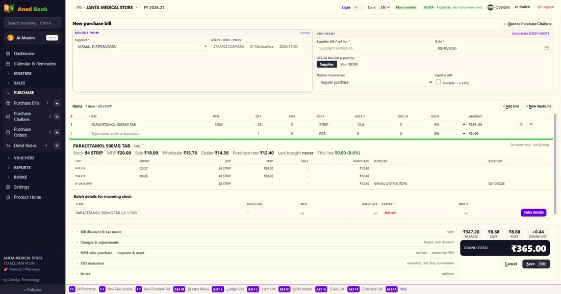
Task: Focus the Search anything box
Action: [33, 23]
